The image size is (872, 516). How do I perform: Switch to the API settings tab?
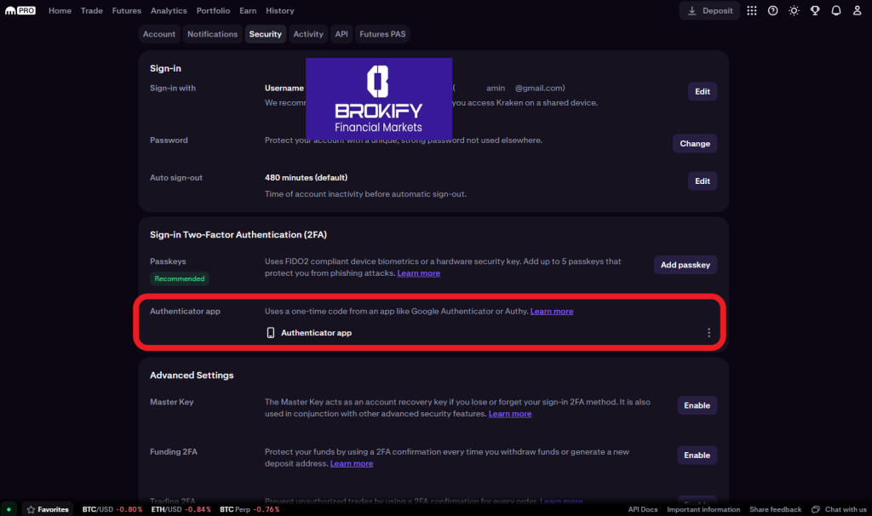tap(341, 34)
